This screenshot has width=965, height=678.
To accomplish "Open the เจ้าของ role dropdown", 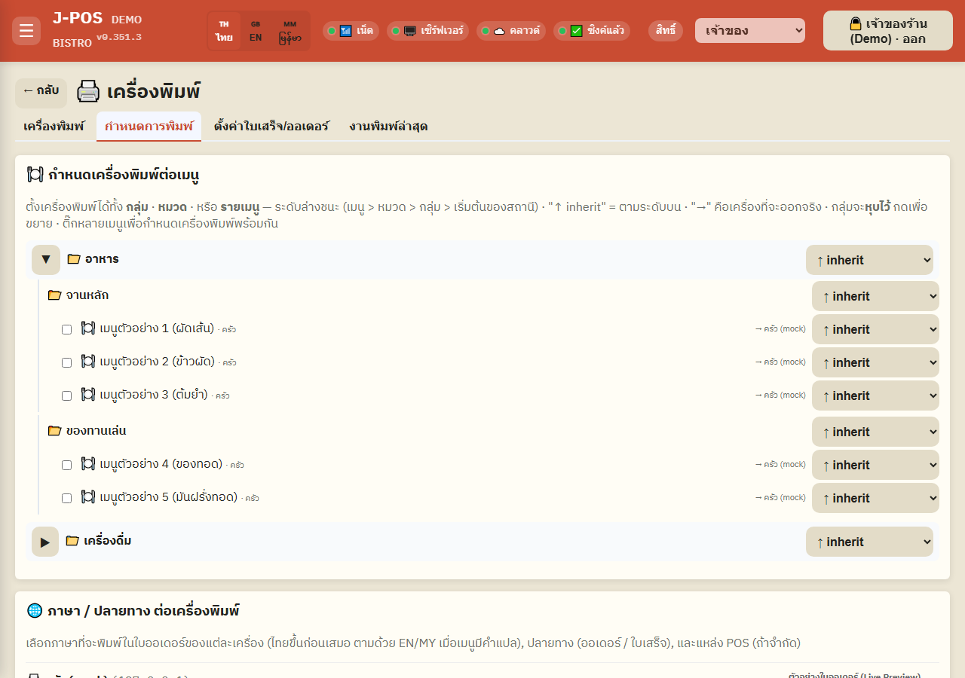I will [750, 31].
